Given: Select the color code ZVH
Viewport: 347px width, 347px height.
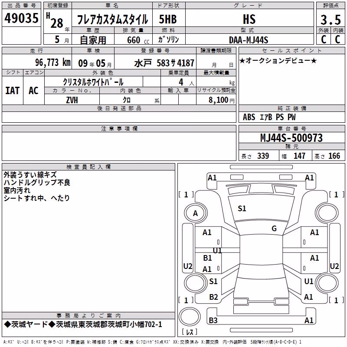Looking at the screenshot, I should click(72, 100).
